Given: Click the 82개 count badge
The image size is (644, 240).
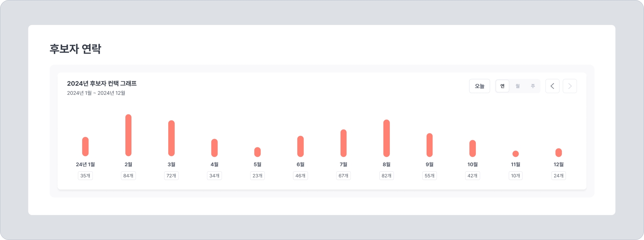Looking at the screenshot, I should pyautogui.click(x=386, y=176).
